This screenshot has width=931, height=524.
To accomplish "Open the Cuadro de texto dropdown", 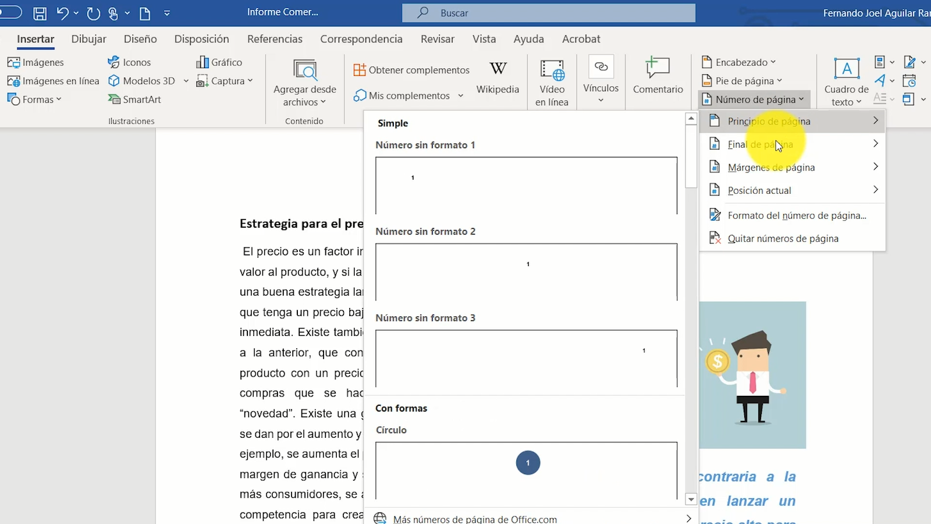I will pyautogui.click(x=846, y=83).
